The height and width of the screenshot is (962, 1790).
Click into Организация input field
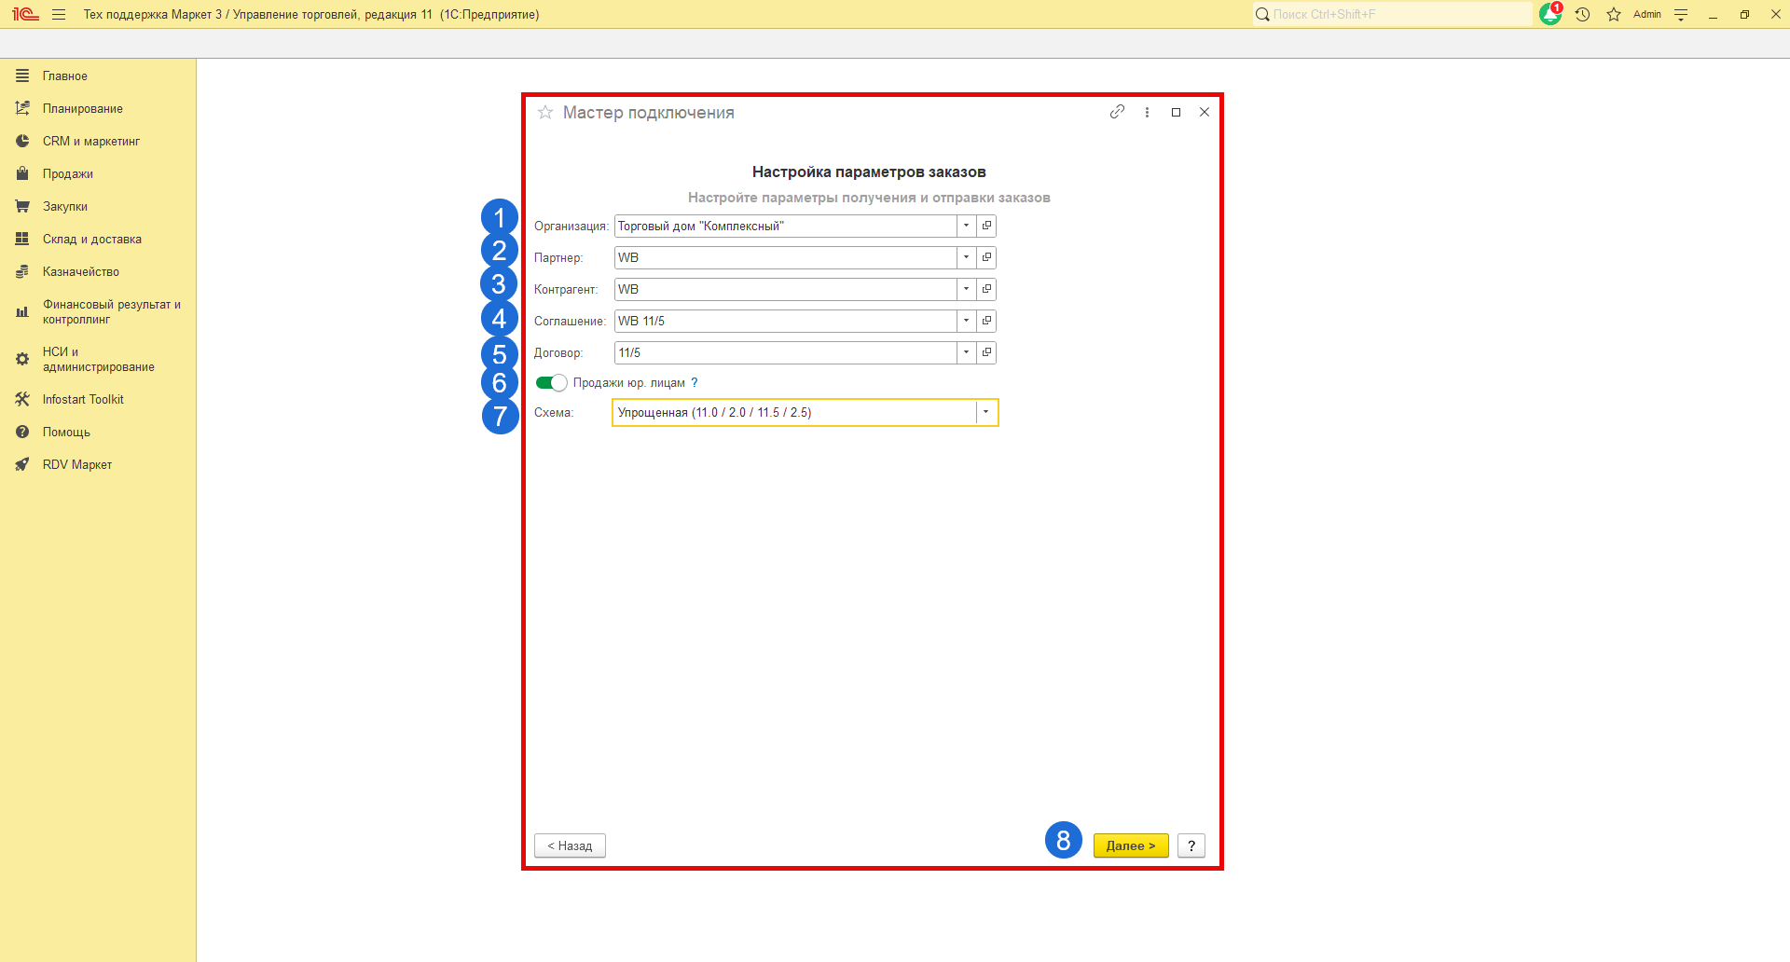[785, 226]
